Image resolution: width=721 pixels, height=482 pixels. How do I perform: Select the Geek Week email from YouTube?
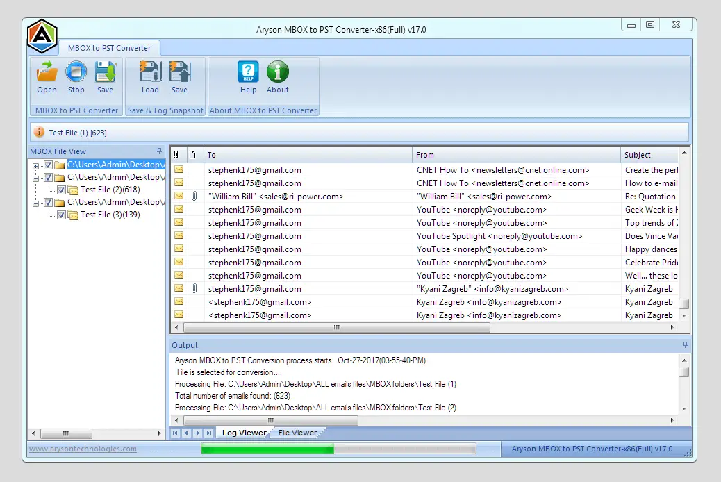click(425, 210)
